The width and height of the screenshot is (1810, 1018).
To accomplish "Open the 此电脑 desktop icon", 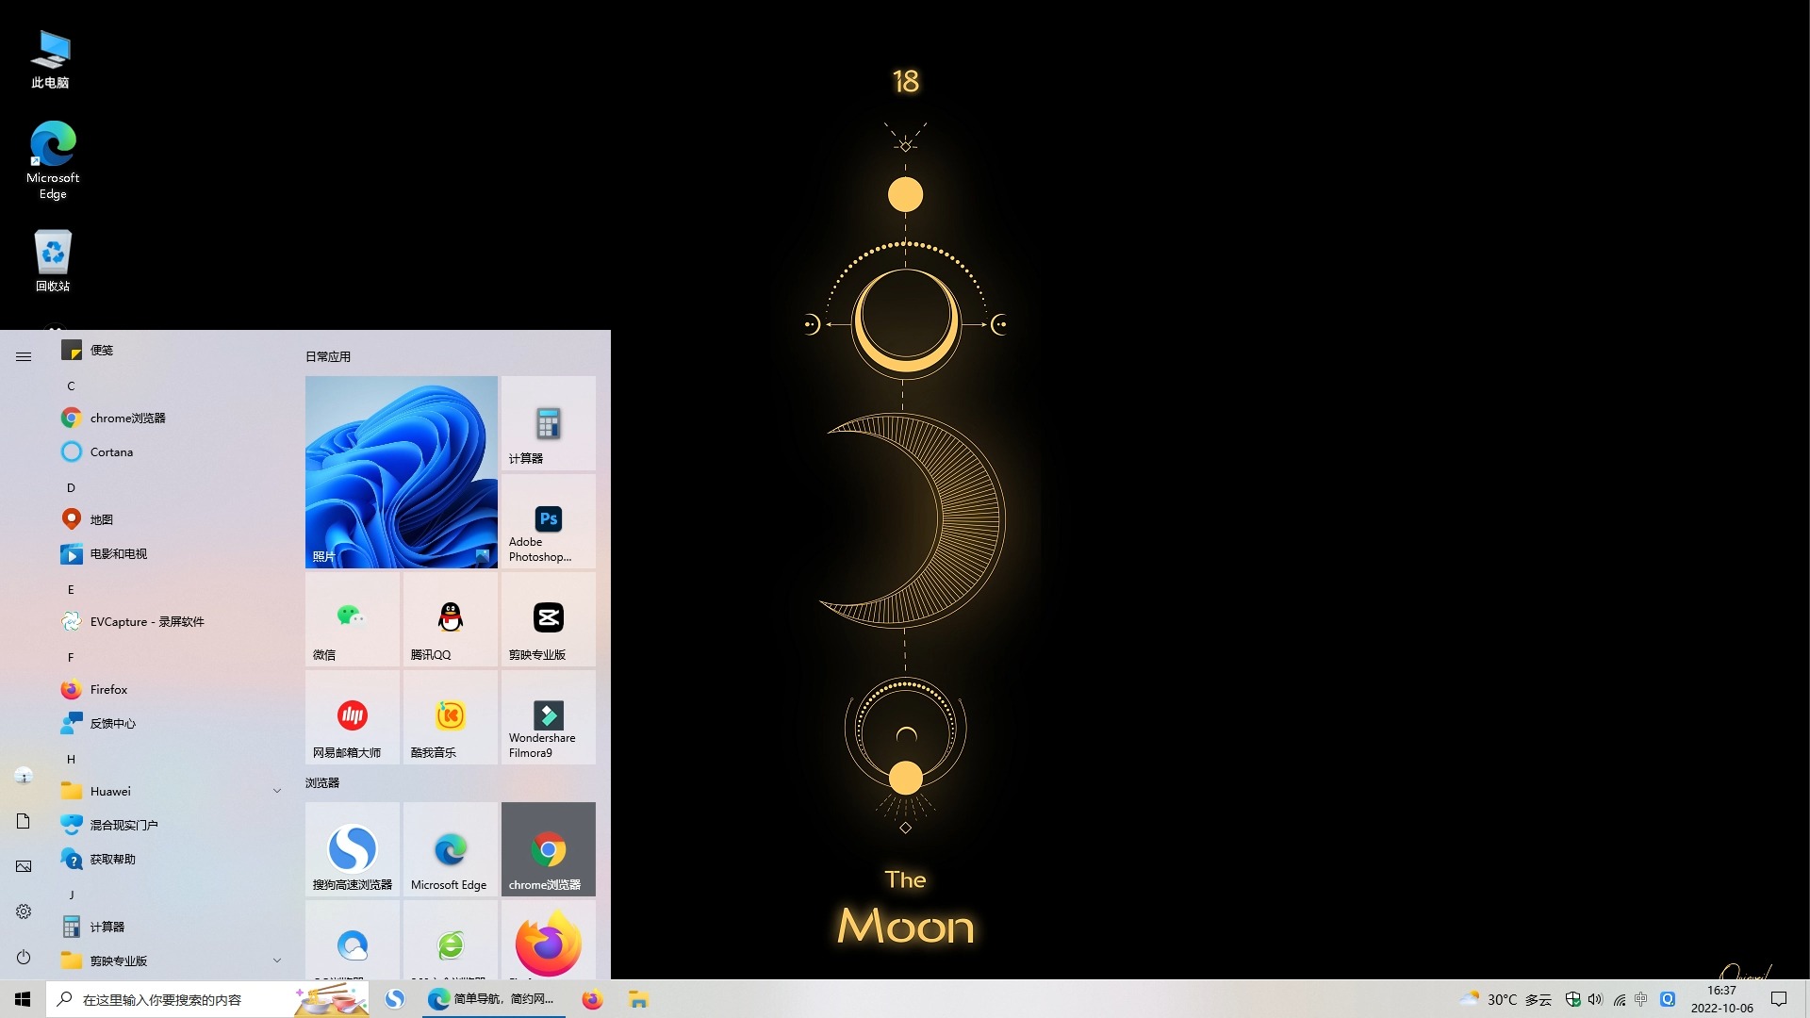I will click(x=51, y=58).
